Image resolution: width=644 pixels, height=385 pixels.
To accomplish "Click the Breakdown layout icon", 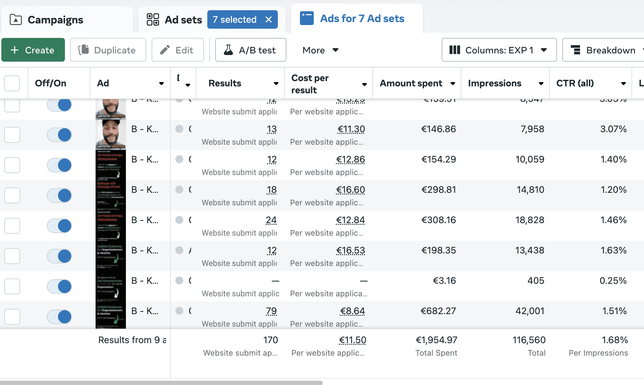I will [x=575, y=50].
